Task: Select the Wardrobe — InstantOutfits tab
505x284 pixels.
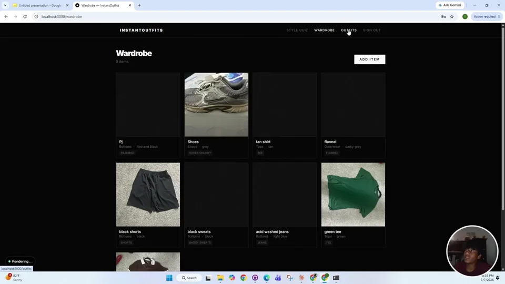Action: point(100,5)
